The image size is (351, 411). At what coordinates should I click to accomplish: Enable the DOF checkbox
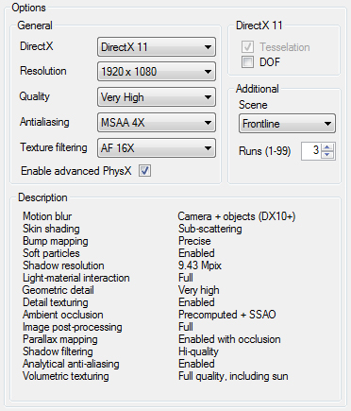(x=247, y=61)
